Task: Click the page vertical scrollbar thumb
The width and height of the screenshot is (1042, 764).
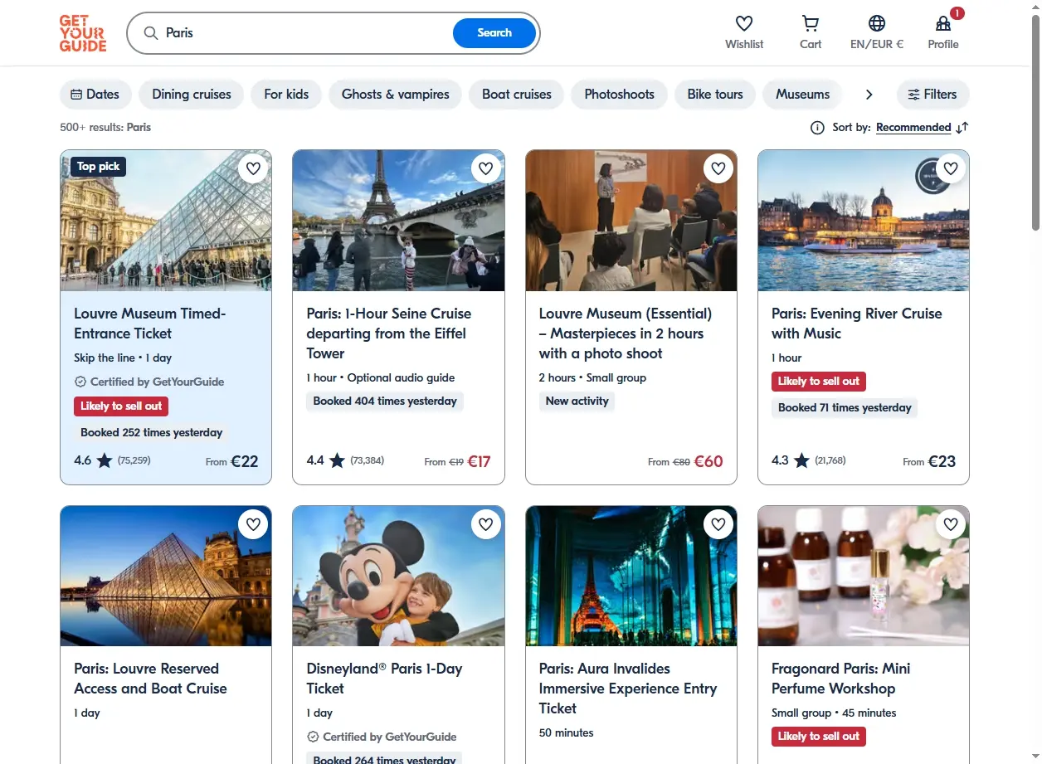Action: pyautogui.click(x=1035, y=123)
